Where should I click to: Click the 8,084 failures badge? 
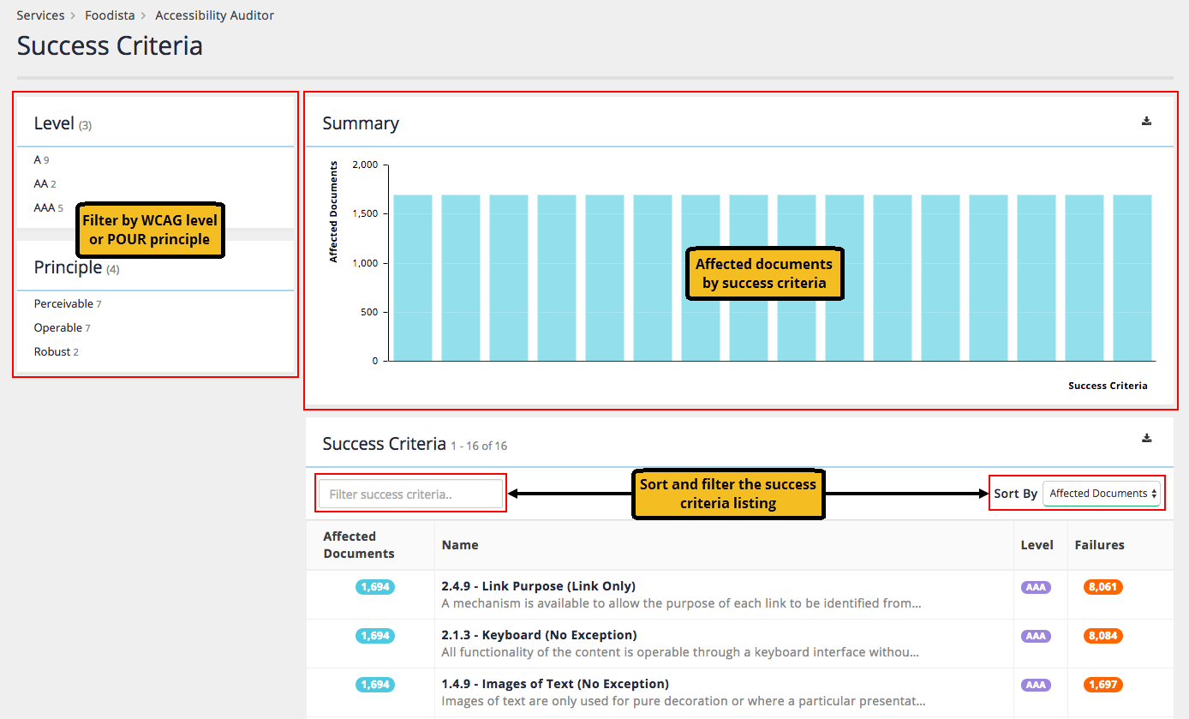pos(1102,636)
